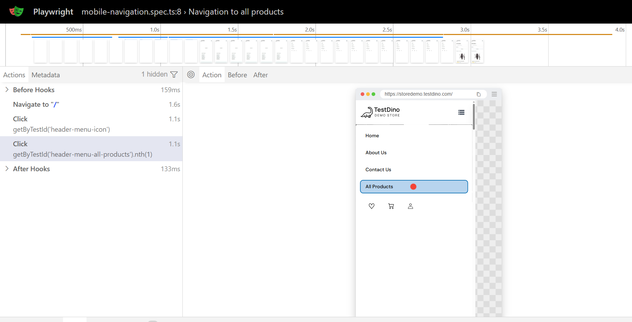Click the TestDino header menu icon
632x322 pixels.
[x=461, y=112]
